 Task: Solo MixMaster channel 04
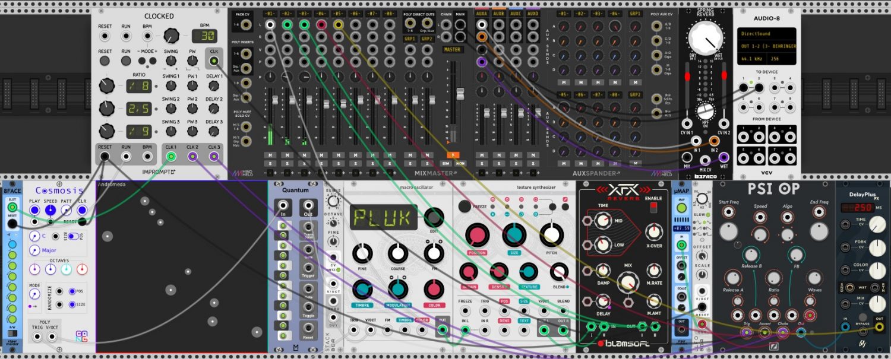321,163
